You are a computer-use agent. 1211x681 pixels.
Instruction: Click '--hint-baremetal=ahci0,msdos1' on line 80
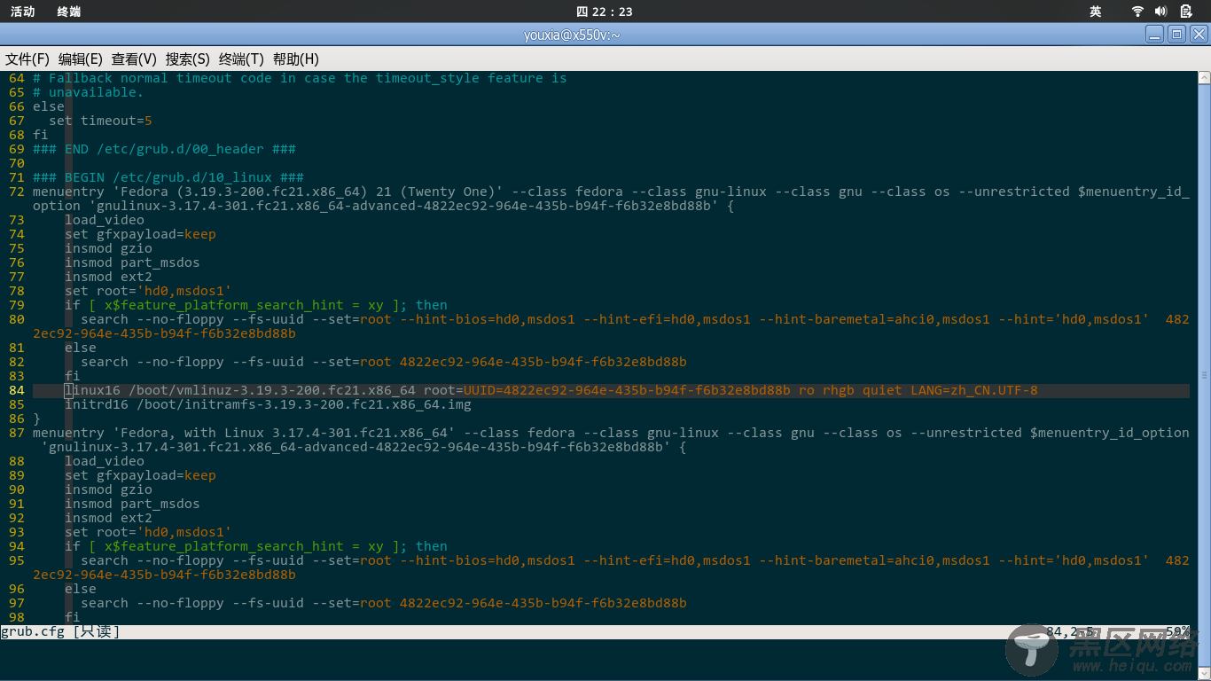point(875,319)
